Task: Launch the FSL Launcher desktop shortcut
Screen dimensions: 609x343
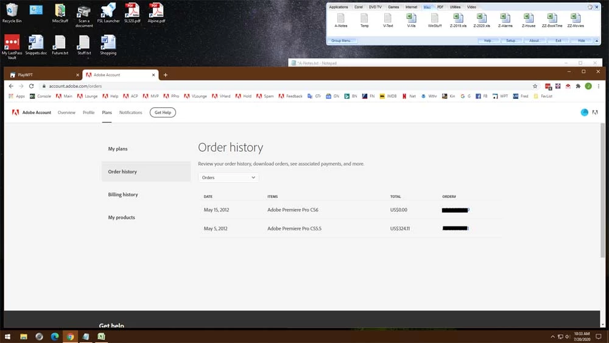Action: coord(108,13)
